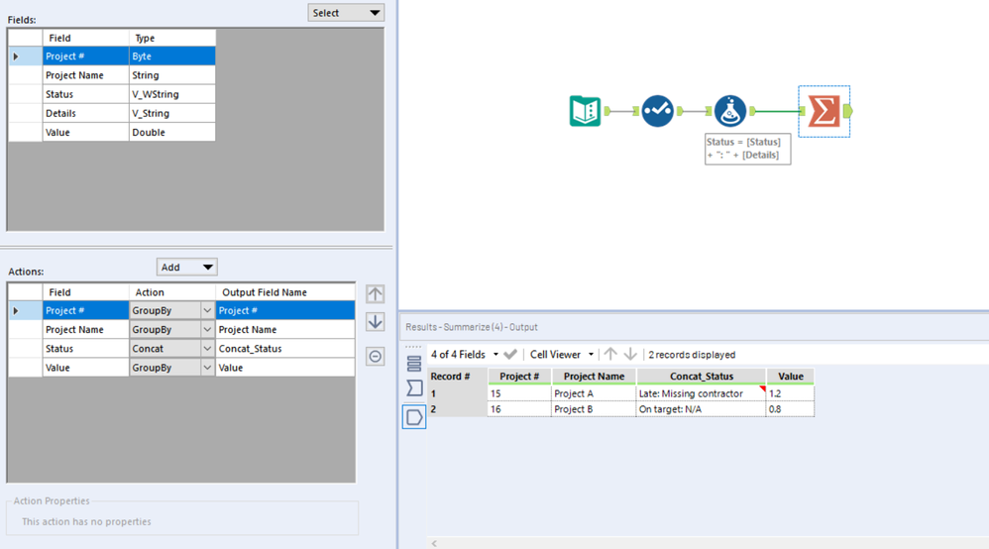The width and height of the screenshot is (989, 549).
Task: Click the results scrollbar left arrow
Action: (434, 543)
